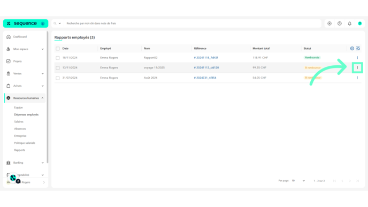Open the Equipe submenu item
The width and height of the screenshot is (368, 207).
click(x=18, y=108)
